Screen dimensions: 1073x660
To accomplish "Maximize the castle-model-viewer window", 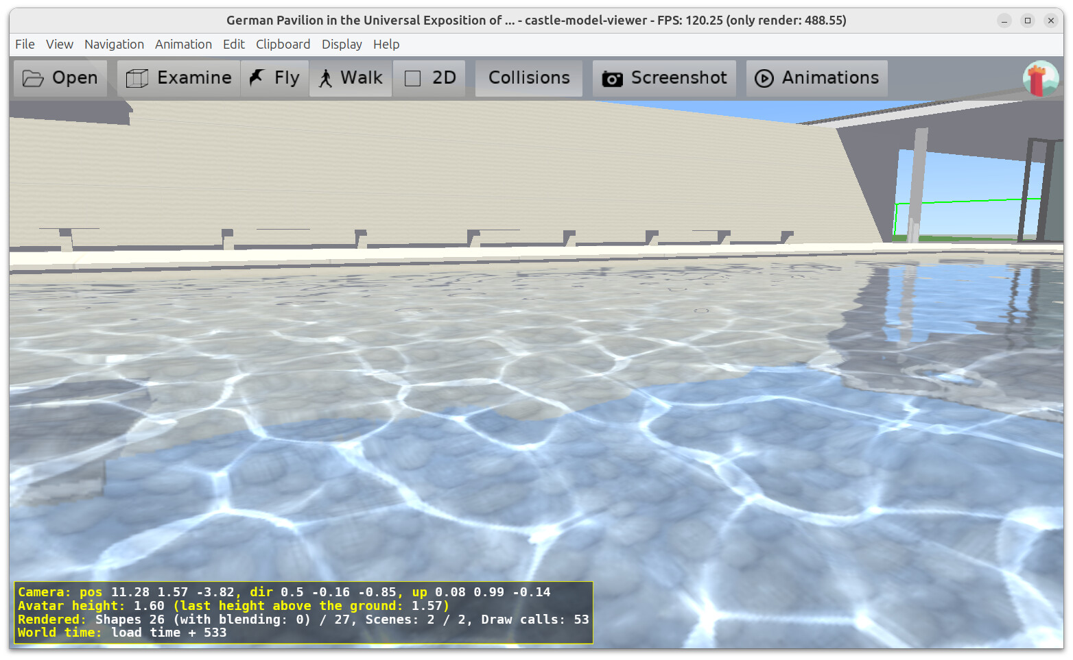I will [1027, 21].
